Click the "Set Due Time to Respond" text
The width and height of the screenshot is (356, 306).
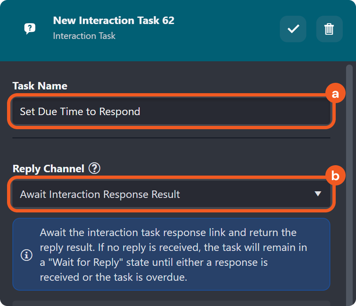[80, 111]
